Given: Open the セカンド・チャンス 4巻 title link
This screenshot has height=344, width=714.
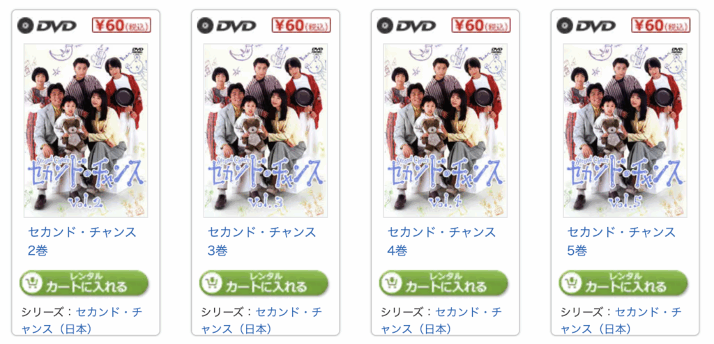Looking at the screenshot, I should click(441, 241).
